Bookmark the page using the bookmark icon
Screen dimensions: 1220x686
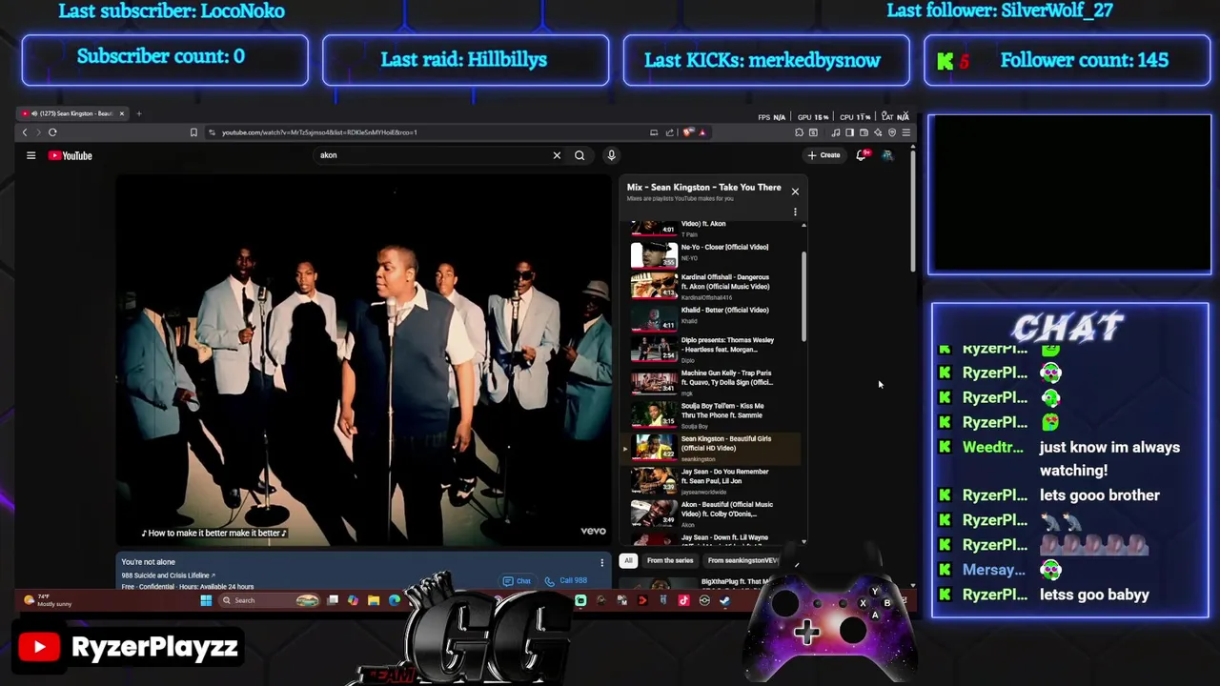[193, 132]
